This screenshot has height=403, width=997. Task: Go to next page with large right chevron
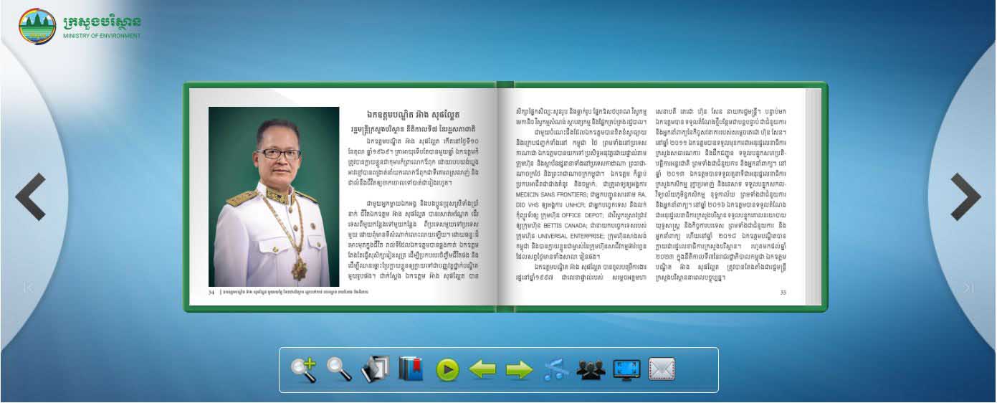[x=965, y=196]
